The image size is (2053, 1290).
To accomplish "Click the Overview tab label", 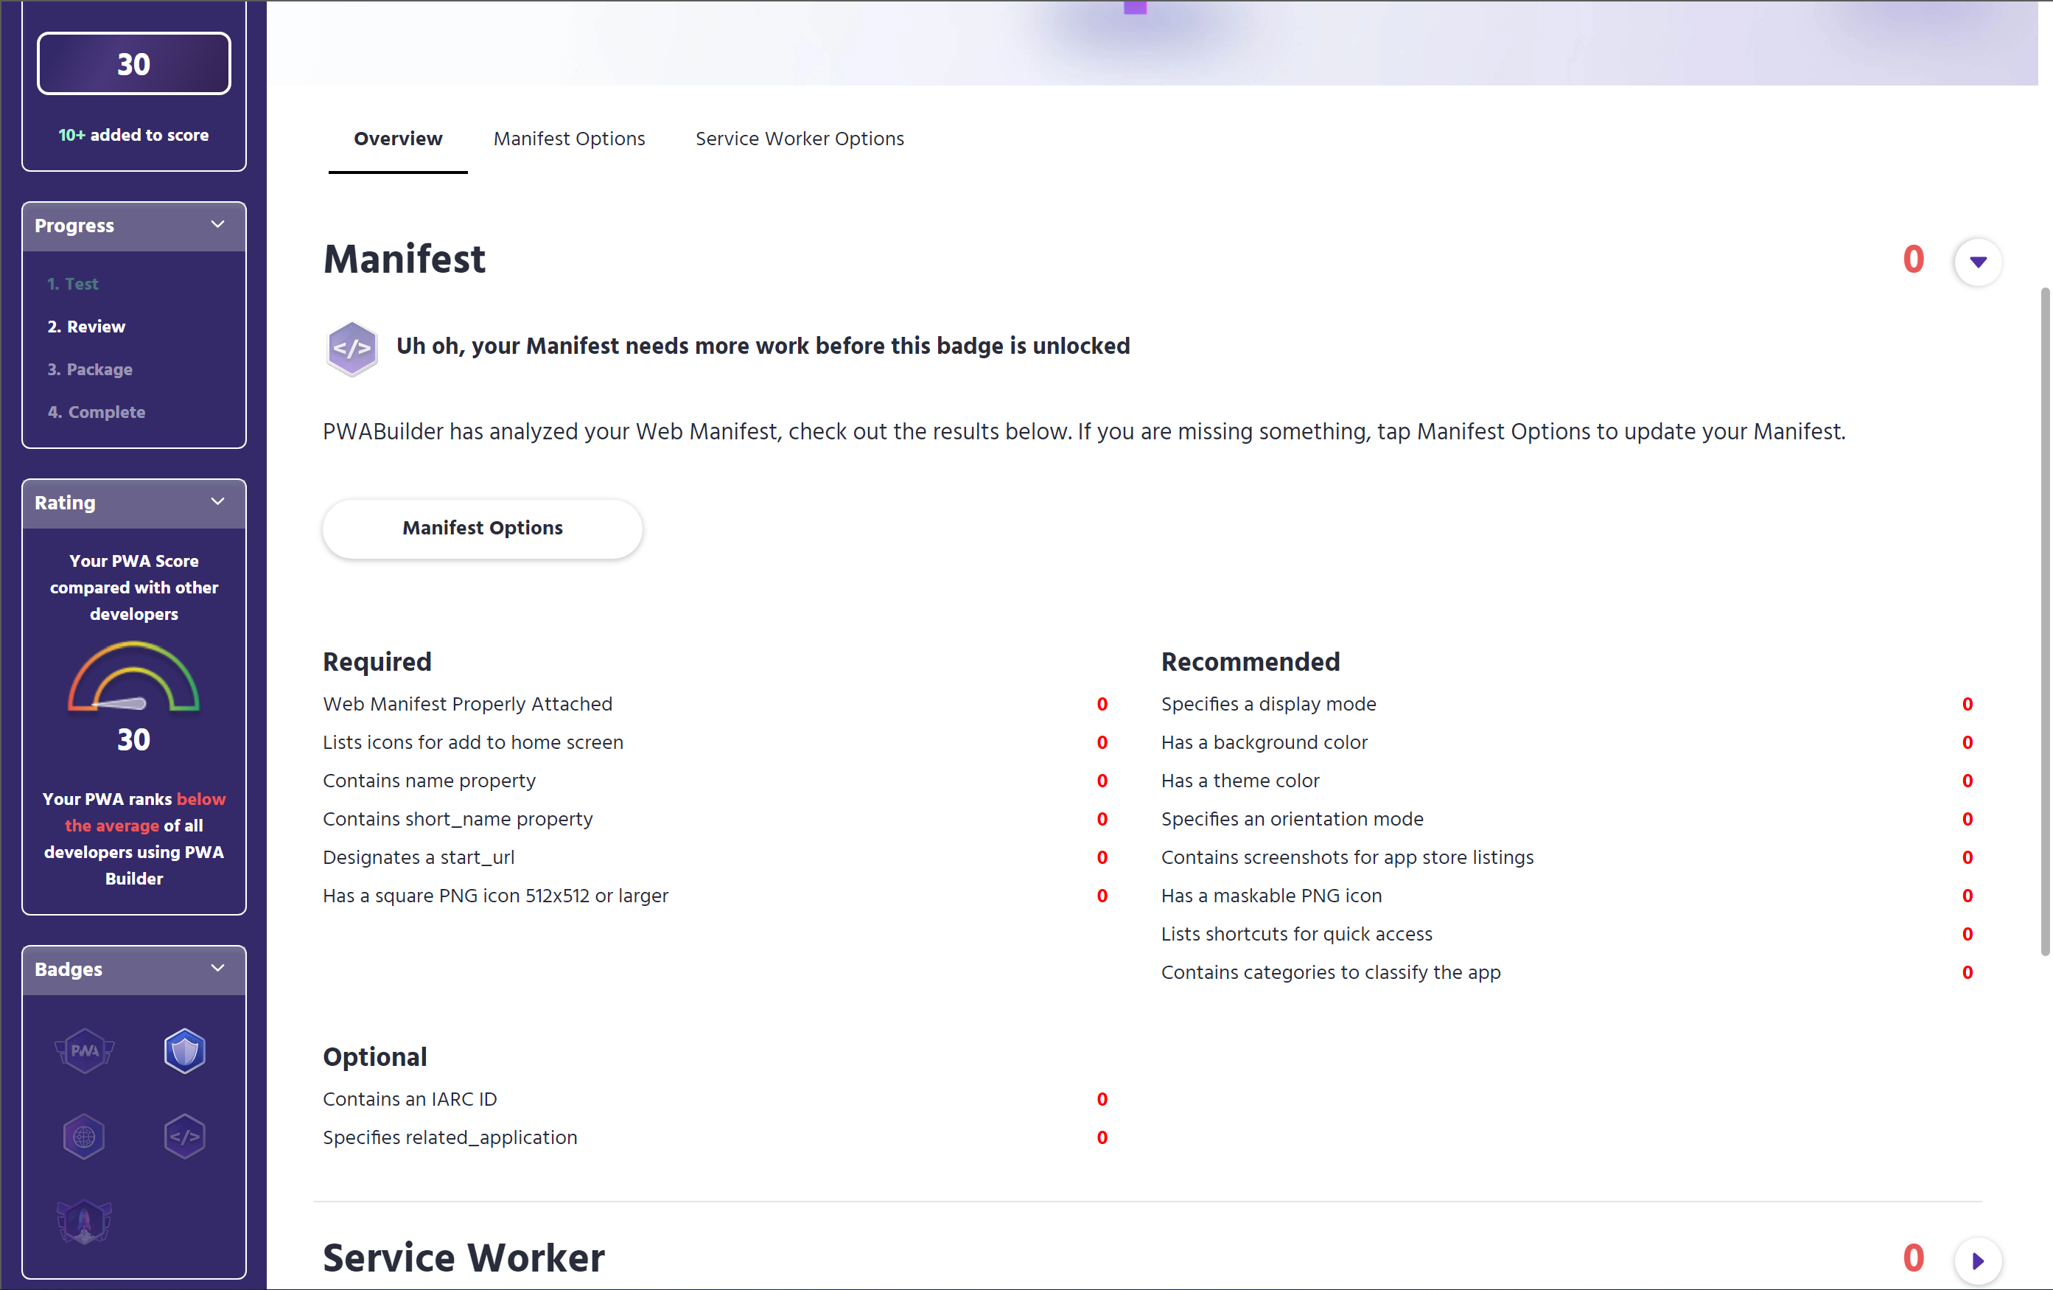I will (x=396, y=140).
